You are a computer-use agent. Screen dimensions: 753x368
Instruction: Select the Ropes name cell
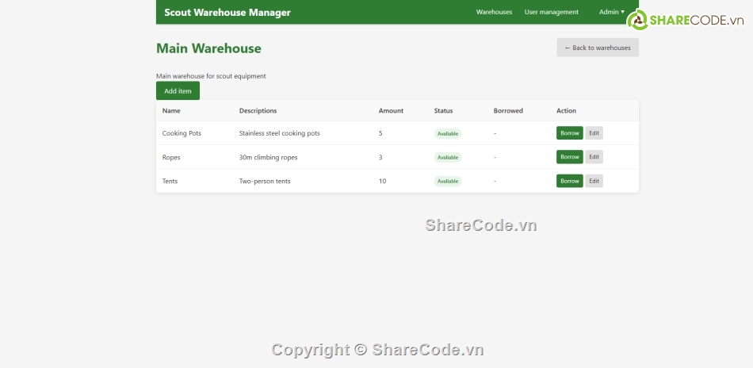click(x=171, y=157)
